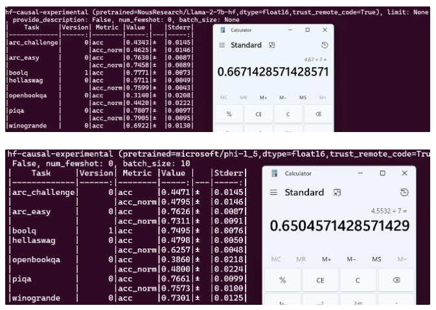This screenshot has width=436, height=310.
Task: Click the app icon of the 4.67 ÷ 7 calculator
Action: pyautogui.click(x=223, y=30)
